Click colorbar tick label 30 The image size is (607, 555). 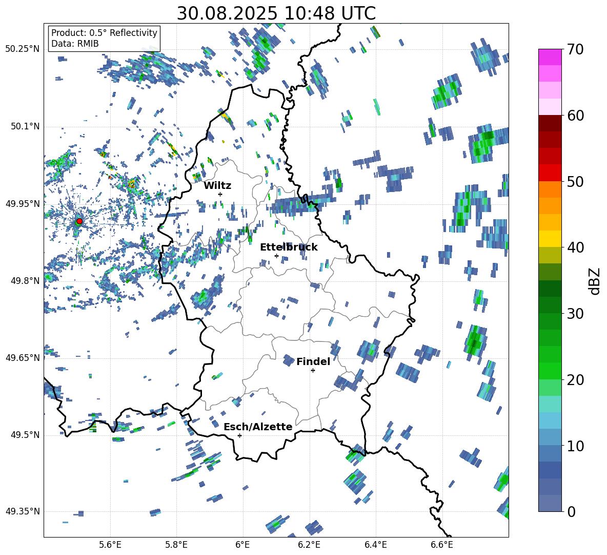pyautogui.click(x=575, y=314)
